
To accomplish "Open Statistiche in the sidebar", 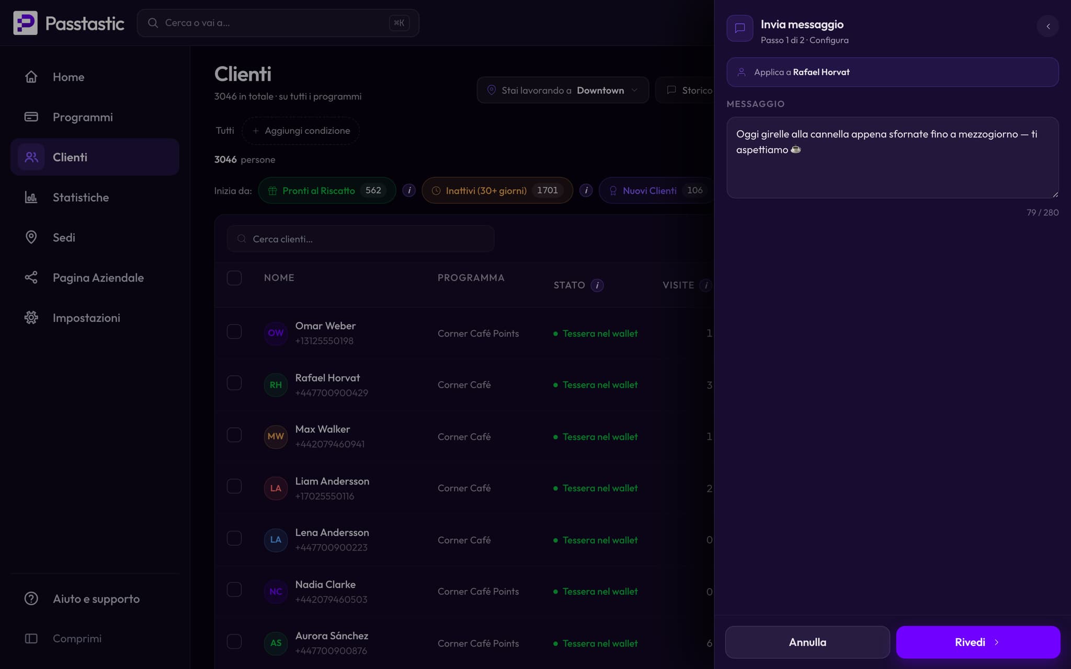I will [x=95, y=198].
